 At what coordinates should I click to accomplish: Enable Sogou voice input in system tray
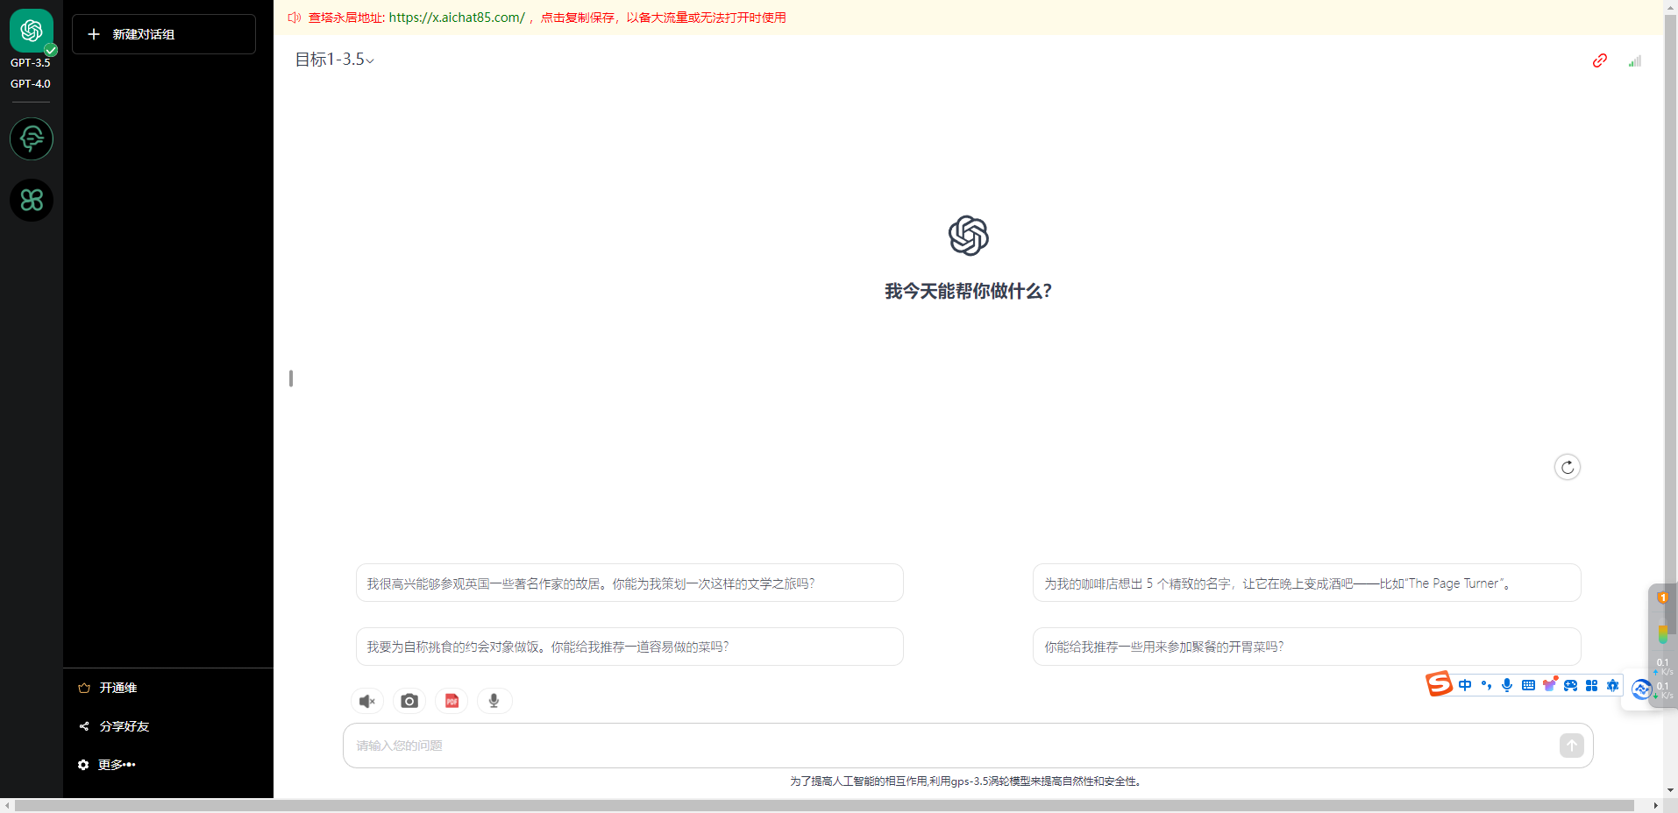1507,685
